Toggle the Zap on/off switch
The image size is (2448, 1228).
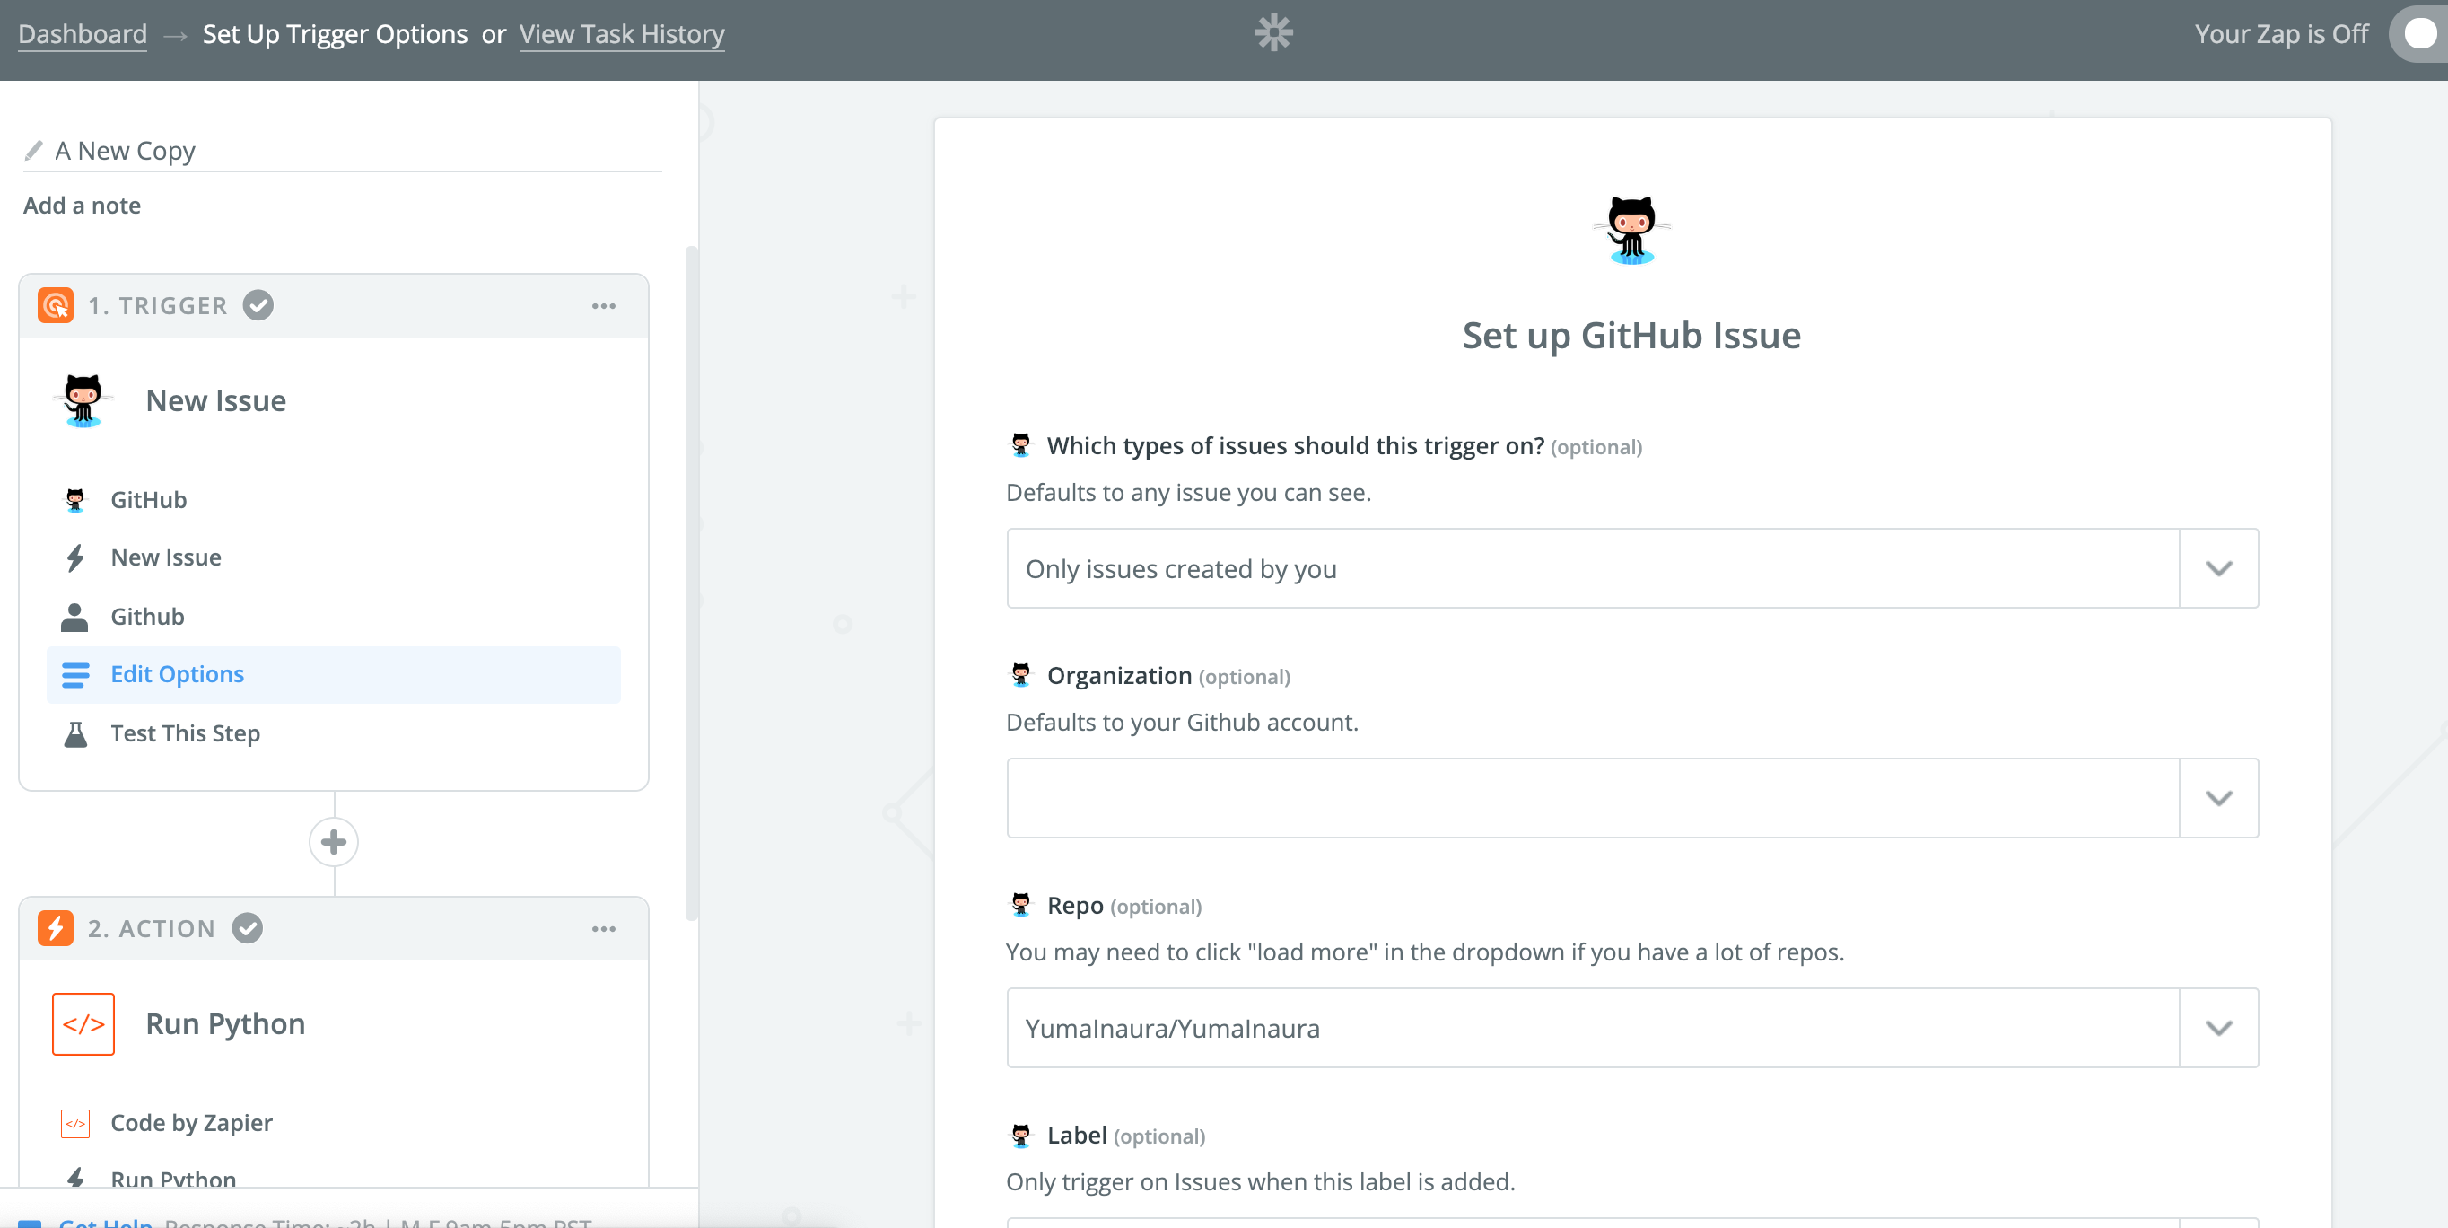pos(2418,34)
